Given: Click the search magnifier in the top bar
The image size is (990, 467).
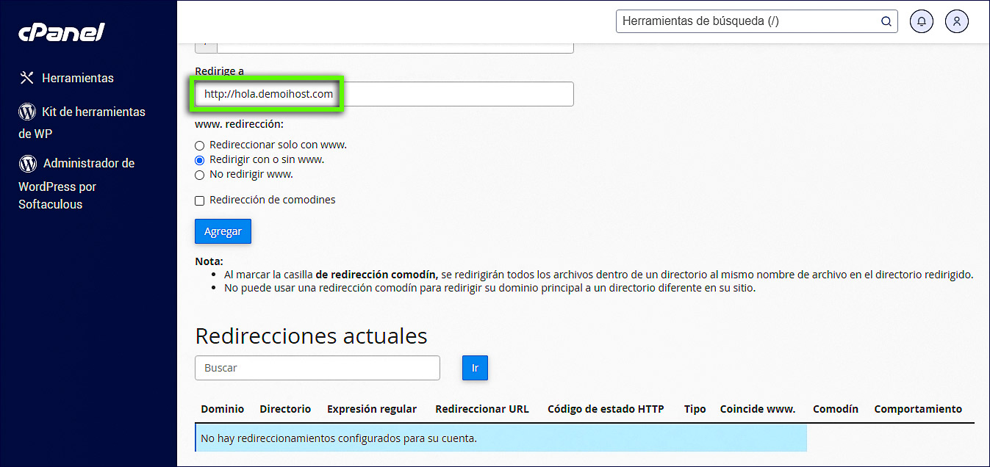Looking at the screenshot, I should pyautogui.click(x=886, y=21).
